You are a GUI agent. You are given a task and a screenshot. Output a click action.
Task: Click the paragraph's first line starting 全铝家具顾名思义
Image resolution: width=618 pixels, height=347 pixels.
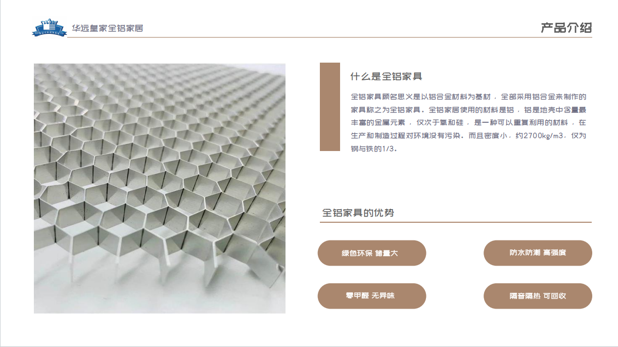[468, 96]
